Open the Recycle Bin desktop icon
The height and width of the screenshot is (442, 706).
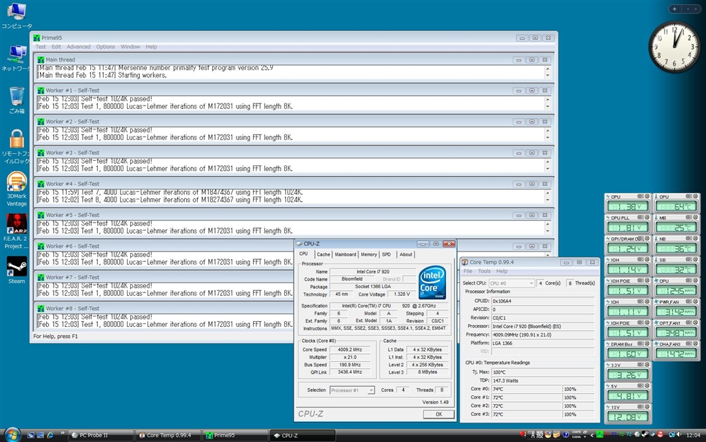click(17, 97)
